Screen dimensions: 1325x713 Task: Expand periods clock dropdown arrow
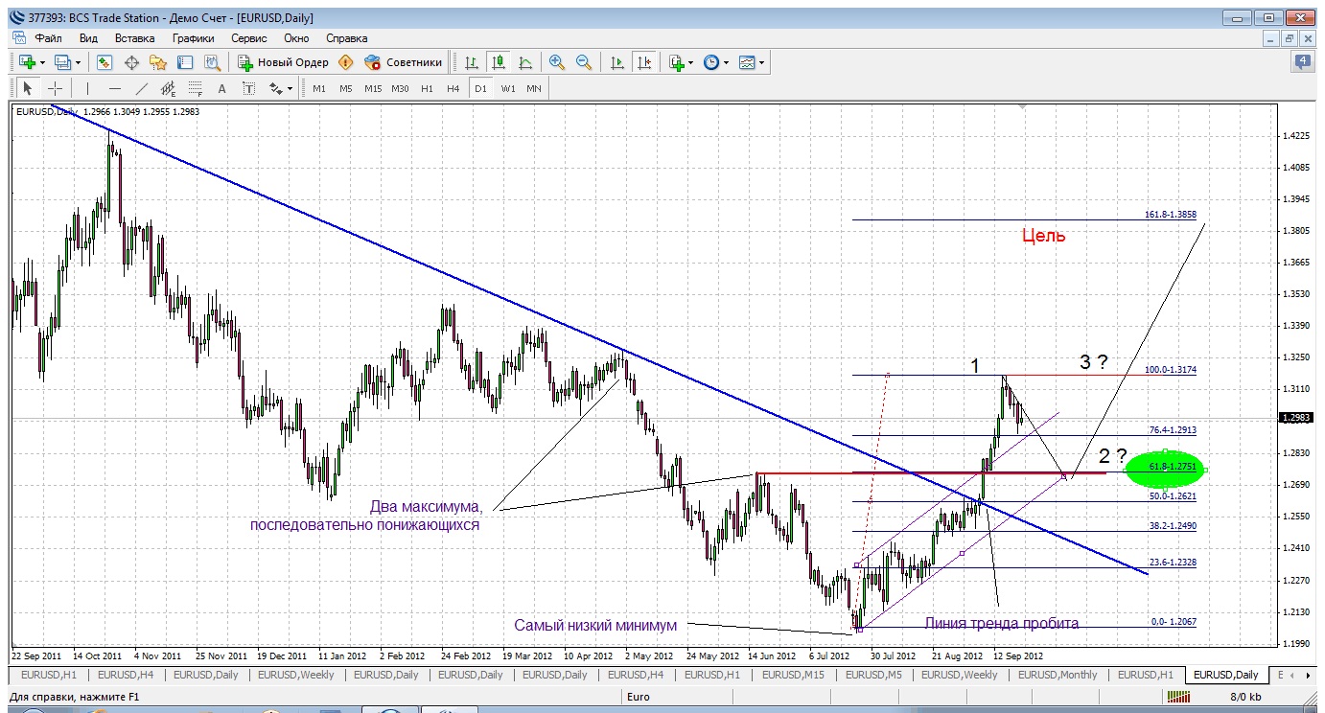[x=727, y=62]
